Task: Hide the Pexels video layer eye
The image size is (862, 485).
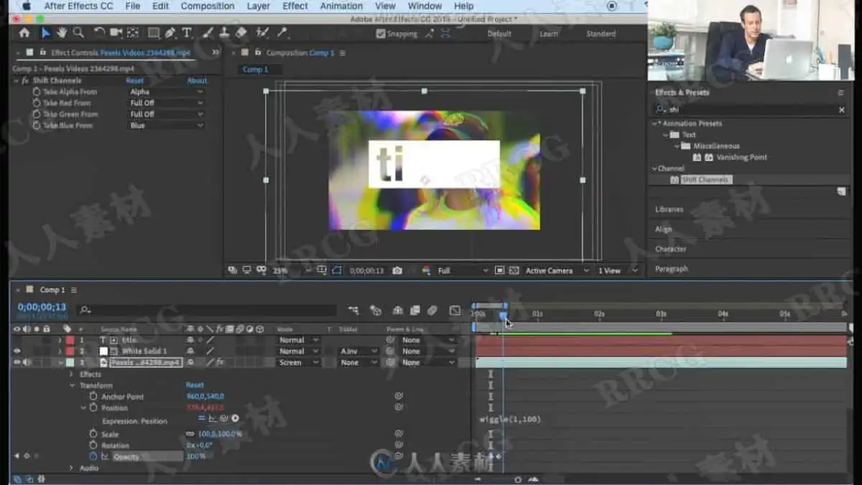Action: click(x=17, y=363)
